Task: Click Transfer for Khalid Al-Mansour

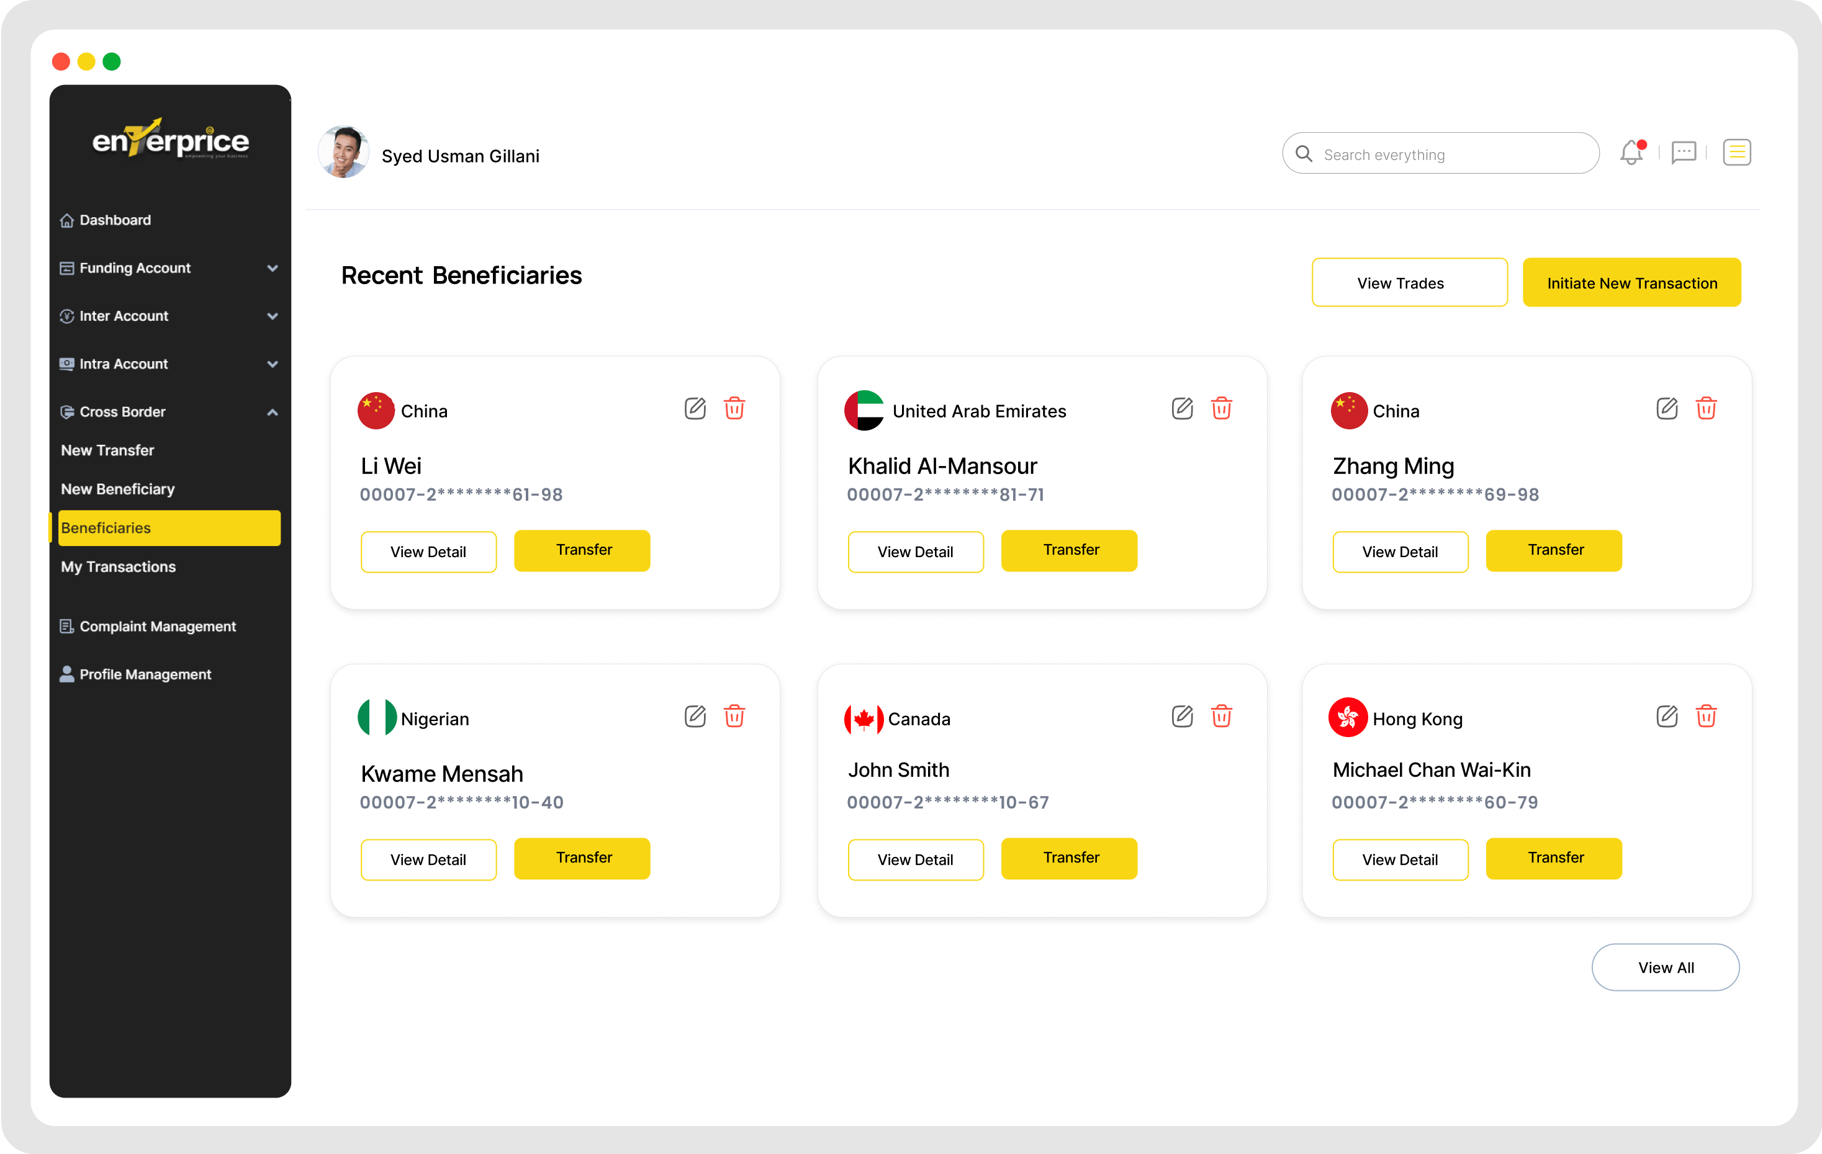Action: pyautogui.click(x=1068, y=550)
